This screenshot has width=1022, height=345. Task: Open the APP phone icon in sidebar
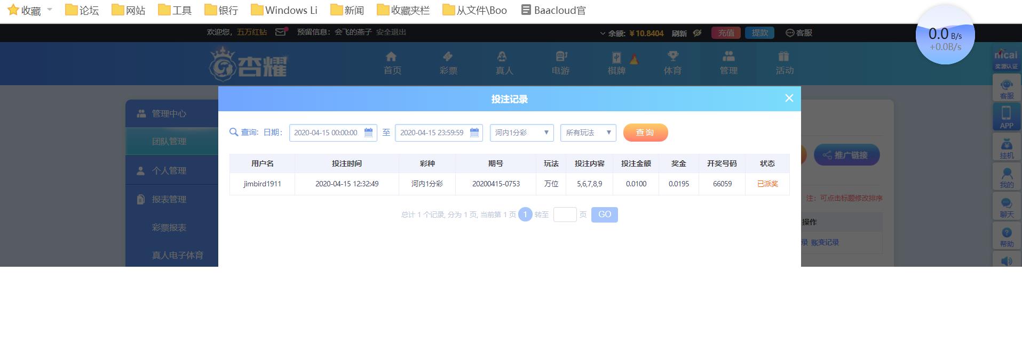tap(1007, 117)
